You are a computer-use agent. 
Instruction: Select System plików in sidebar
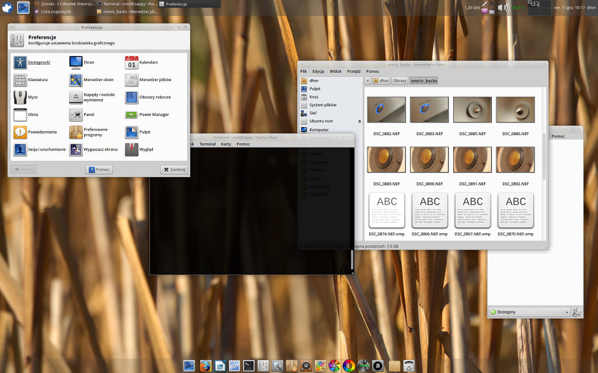[x=331, y=105]
